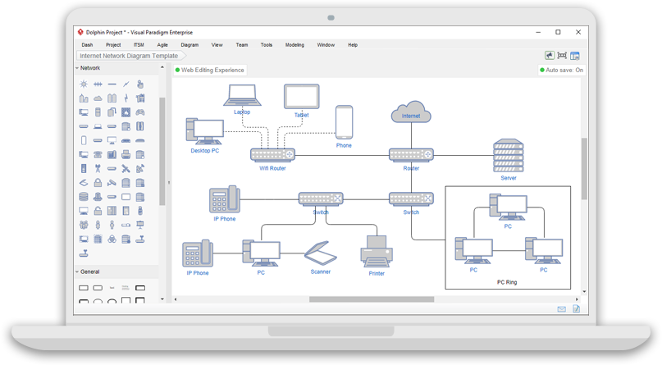Image resolution: width=662 pixels, height=365 pixels.
Task: Open the Agile menu
Action: (x=162, y=45)
